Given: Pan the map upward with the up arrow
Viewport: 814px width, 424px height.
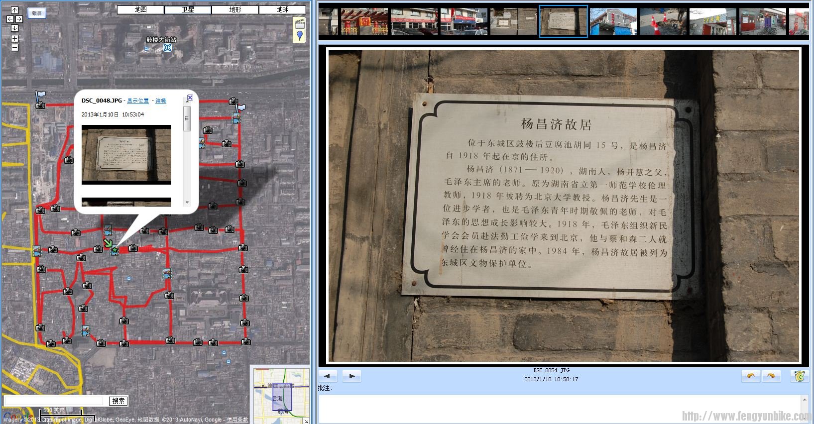Looking at the screenshot, I should point(14,10).
